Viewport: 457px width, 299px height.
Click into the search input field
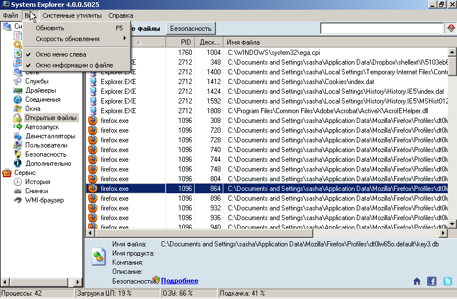[x=382, y=29]
